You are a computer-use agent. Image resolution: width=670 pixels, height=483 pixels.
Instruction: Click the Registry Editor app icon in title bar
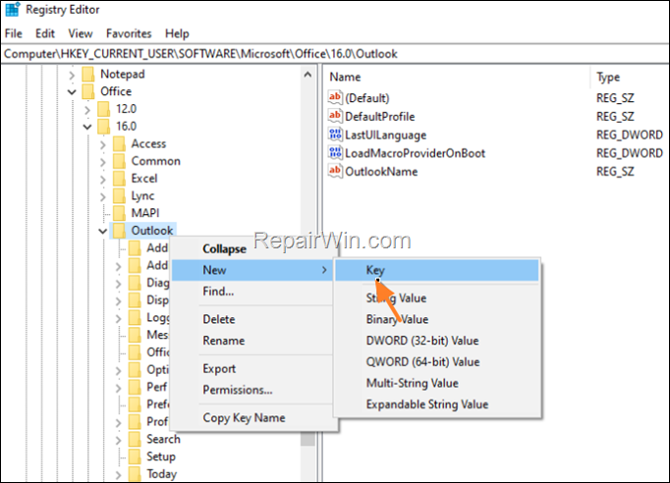click(x=13, y=10)
